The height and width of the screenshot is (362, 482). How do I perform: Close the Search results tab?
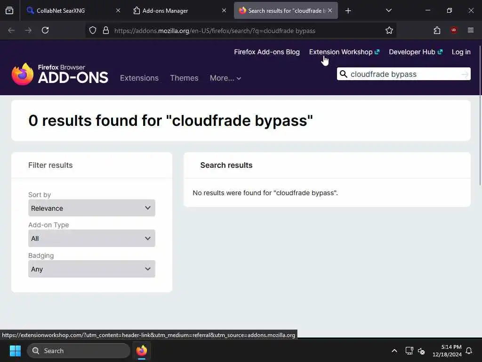point(330,10)
